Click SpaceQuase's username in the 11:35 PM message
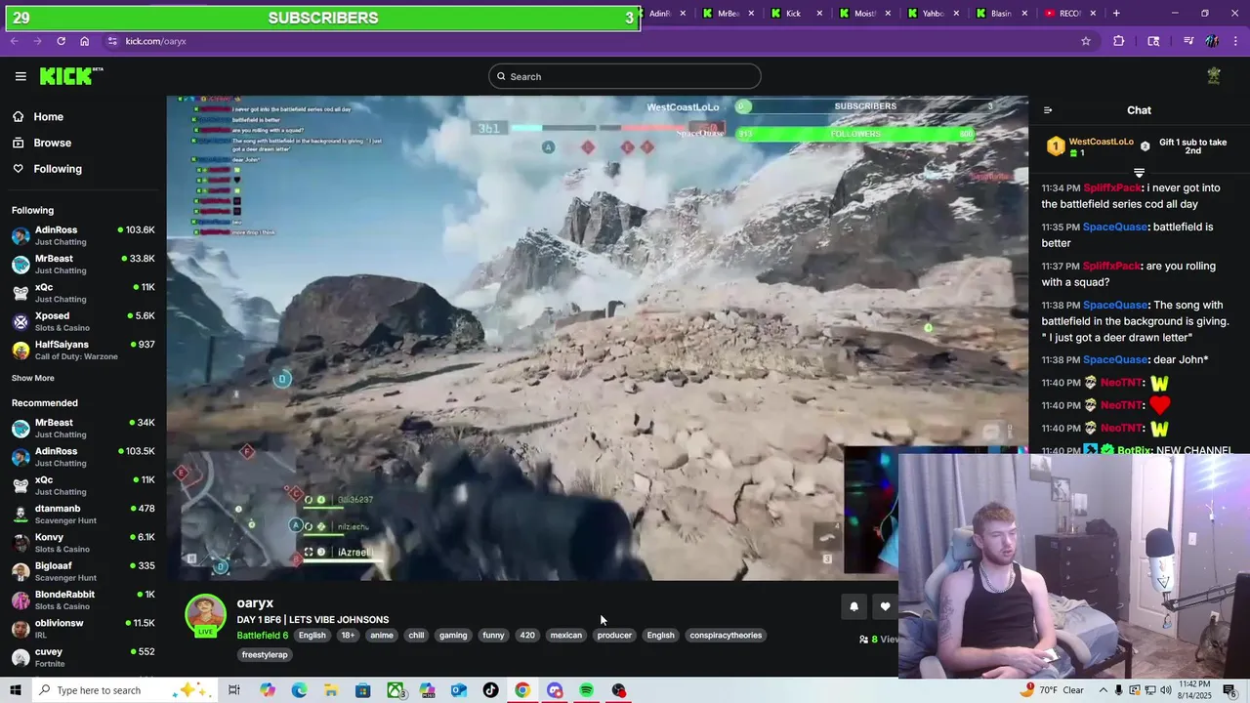The image size is (1250, 703). [x=1115, y=227]
